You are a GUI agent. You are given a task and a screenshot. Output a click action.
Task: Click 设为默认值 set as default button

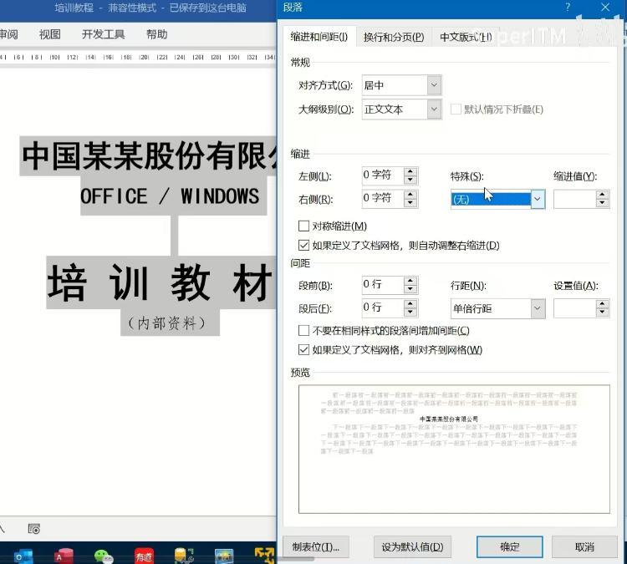pyautogui.click(x=412, y=546)
